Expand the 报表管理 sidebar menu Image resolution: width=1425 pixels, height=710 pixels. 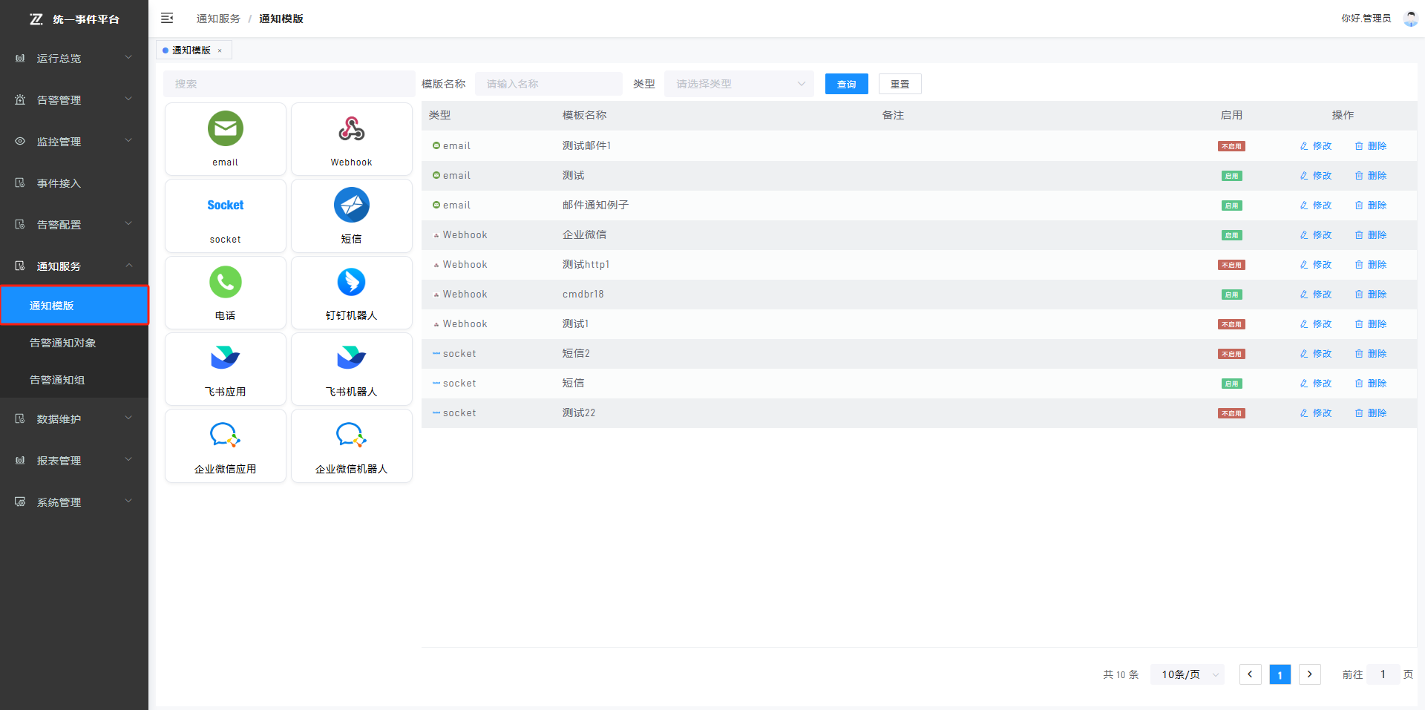point(74,460)
